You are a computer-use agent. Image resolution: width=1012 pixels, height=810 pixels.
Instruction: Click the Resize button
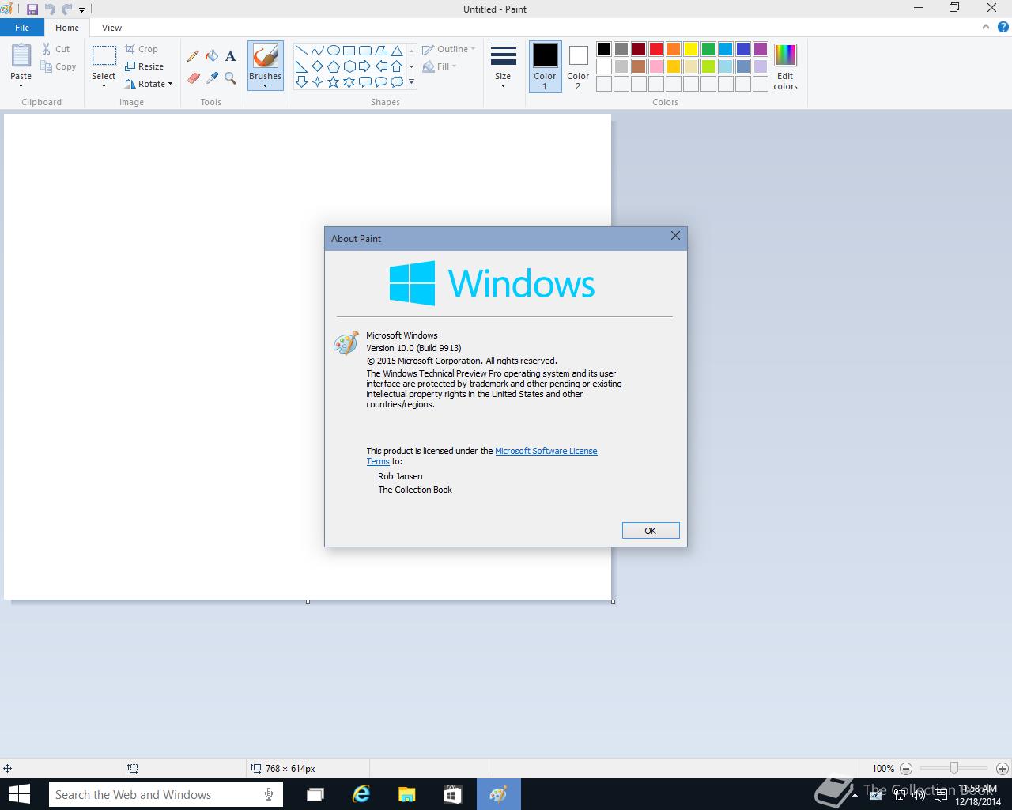[x=145, y=66]
